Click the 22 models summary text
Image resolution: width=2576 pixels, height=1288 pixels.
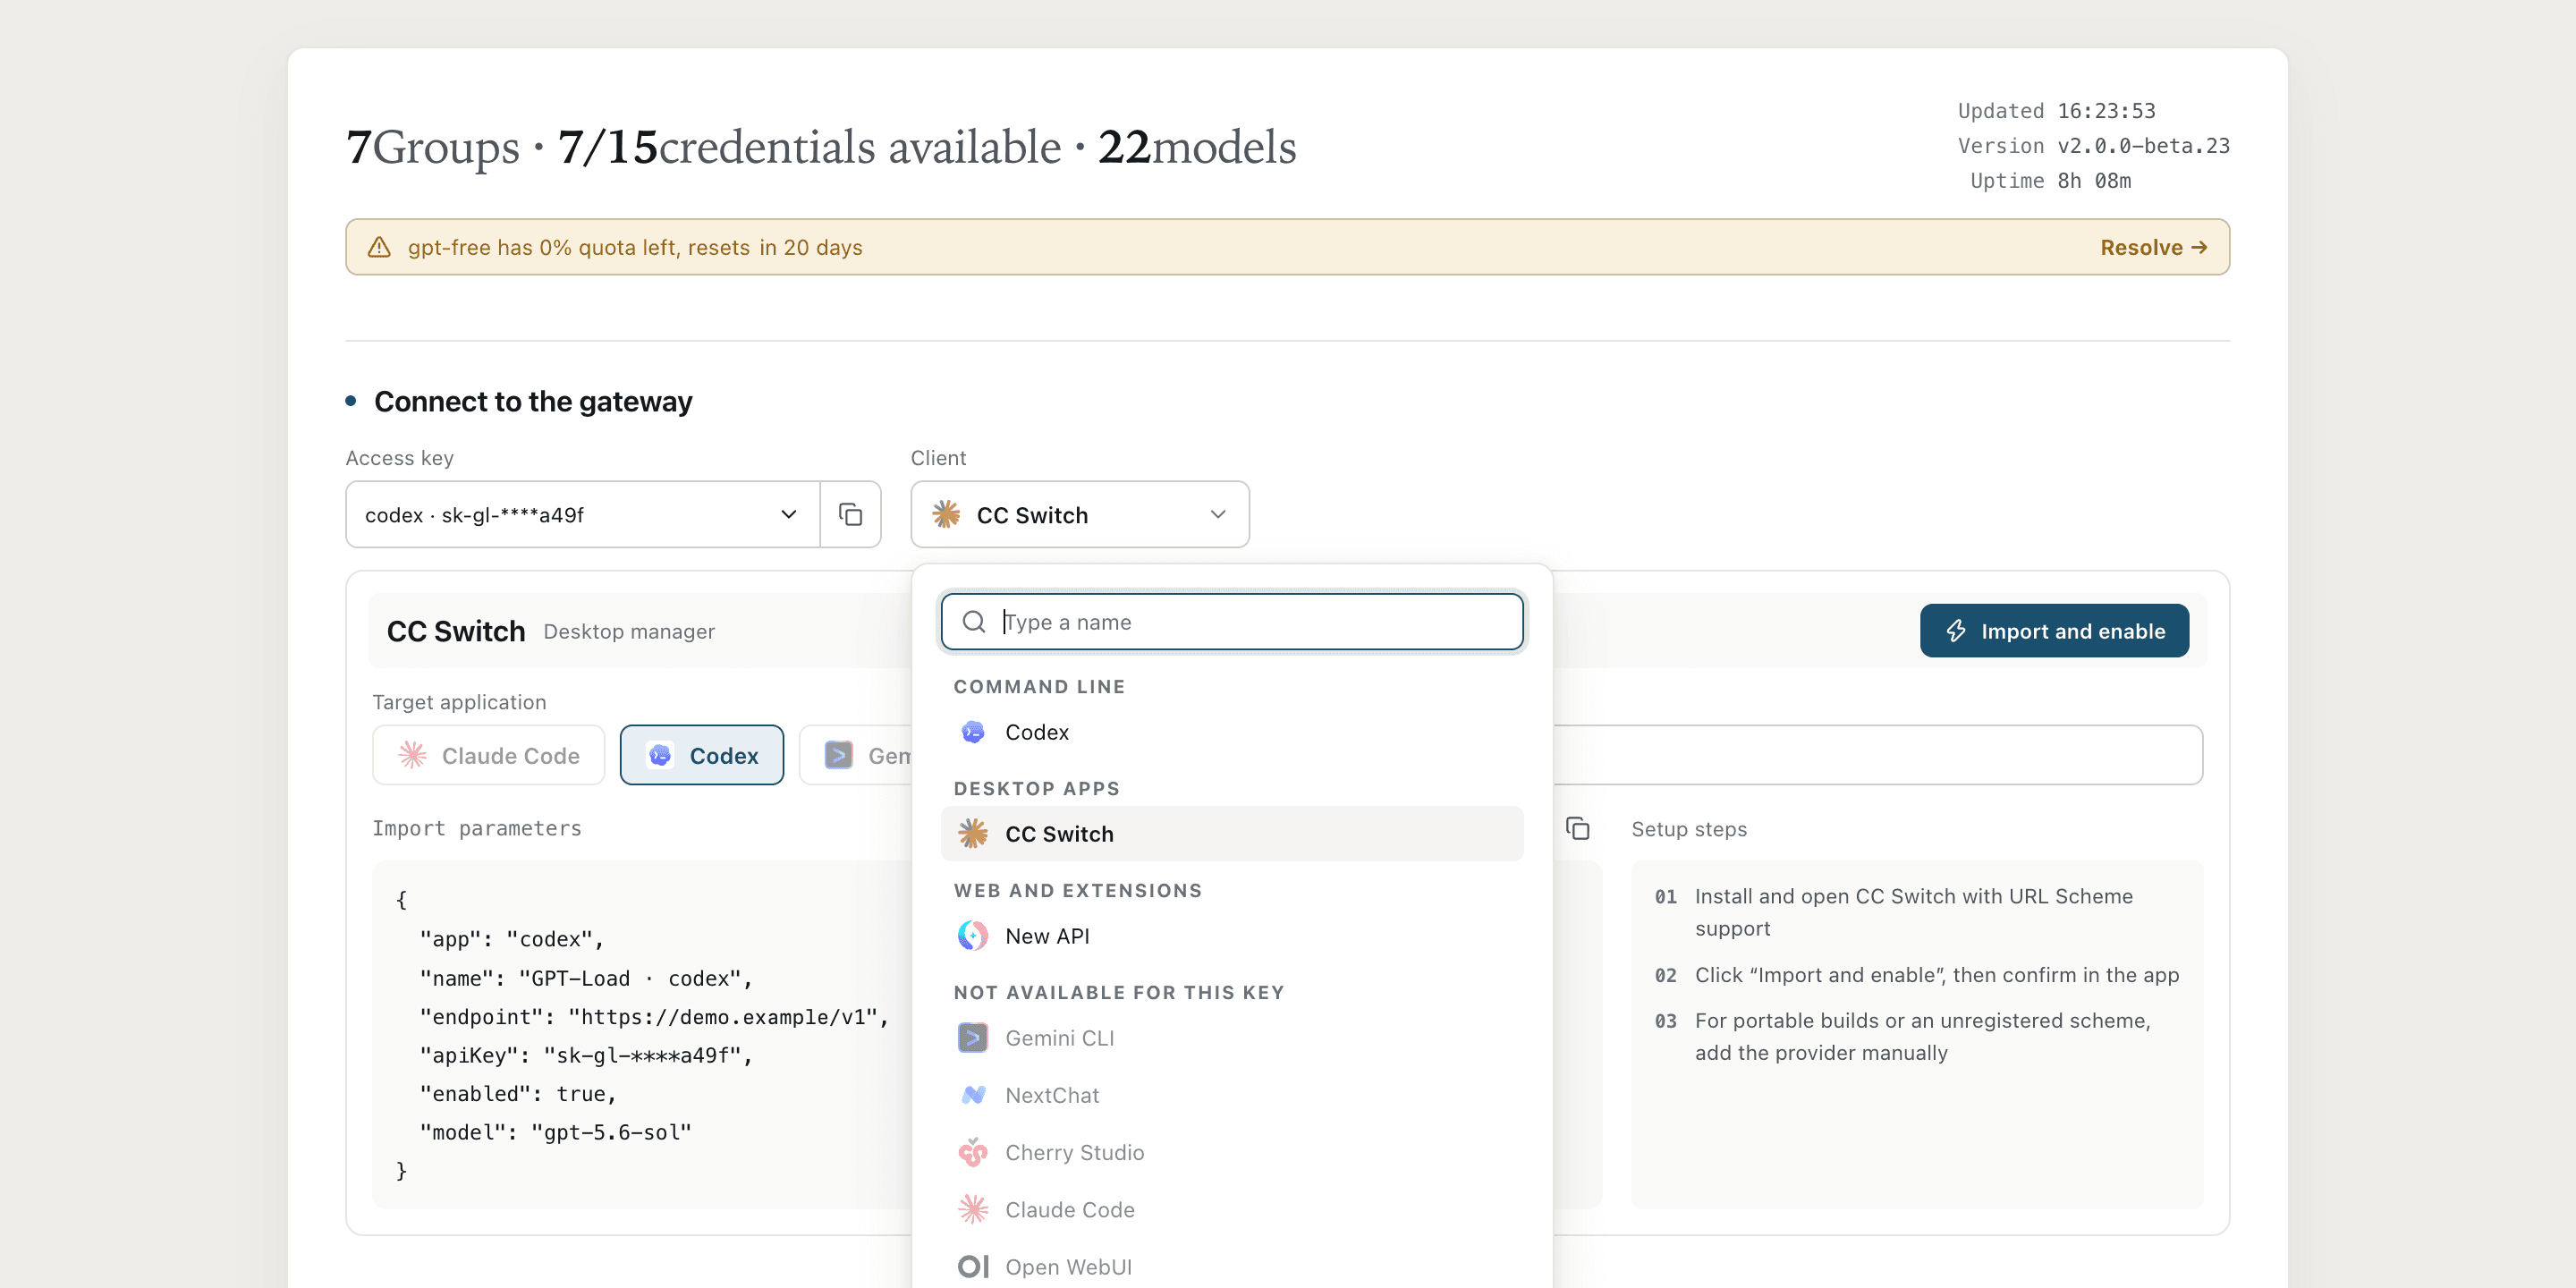click(x=1197, y=147)
